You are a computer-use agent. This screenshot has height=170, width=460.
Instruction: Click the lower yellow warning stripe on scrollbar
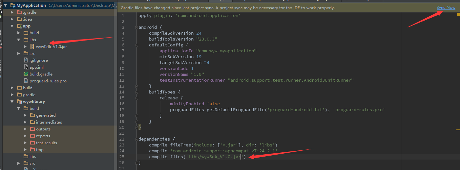pyautogui.click(x=458, y=130)
